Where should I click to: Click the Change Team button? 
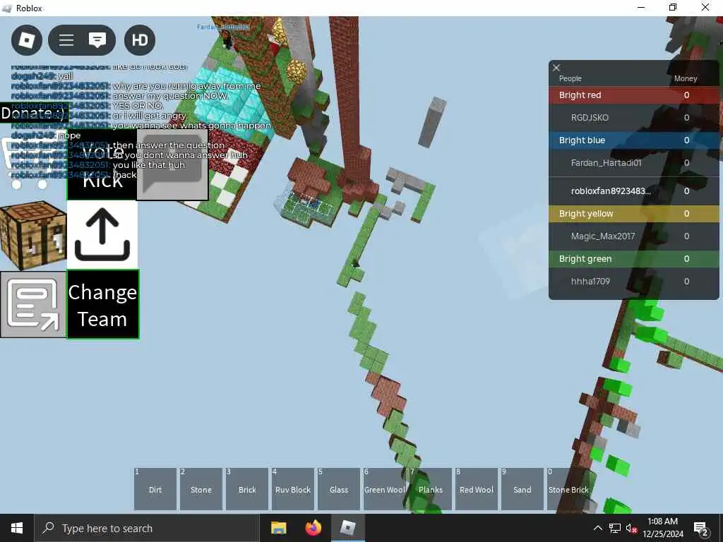point(102,305)
